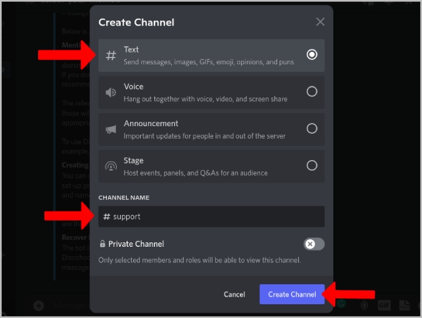Enable the Private Channel toggle
The width and height of the screenshot is (422, 318).
tap(314, 244)
